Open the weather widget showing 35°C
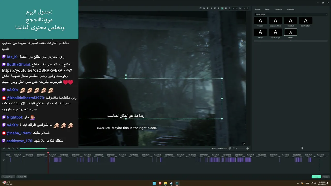This screenshot has width=331, height=186. (x=7, y=183)
